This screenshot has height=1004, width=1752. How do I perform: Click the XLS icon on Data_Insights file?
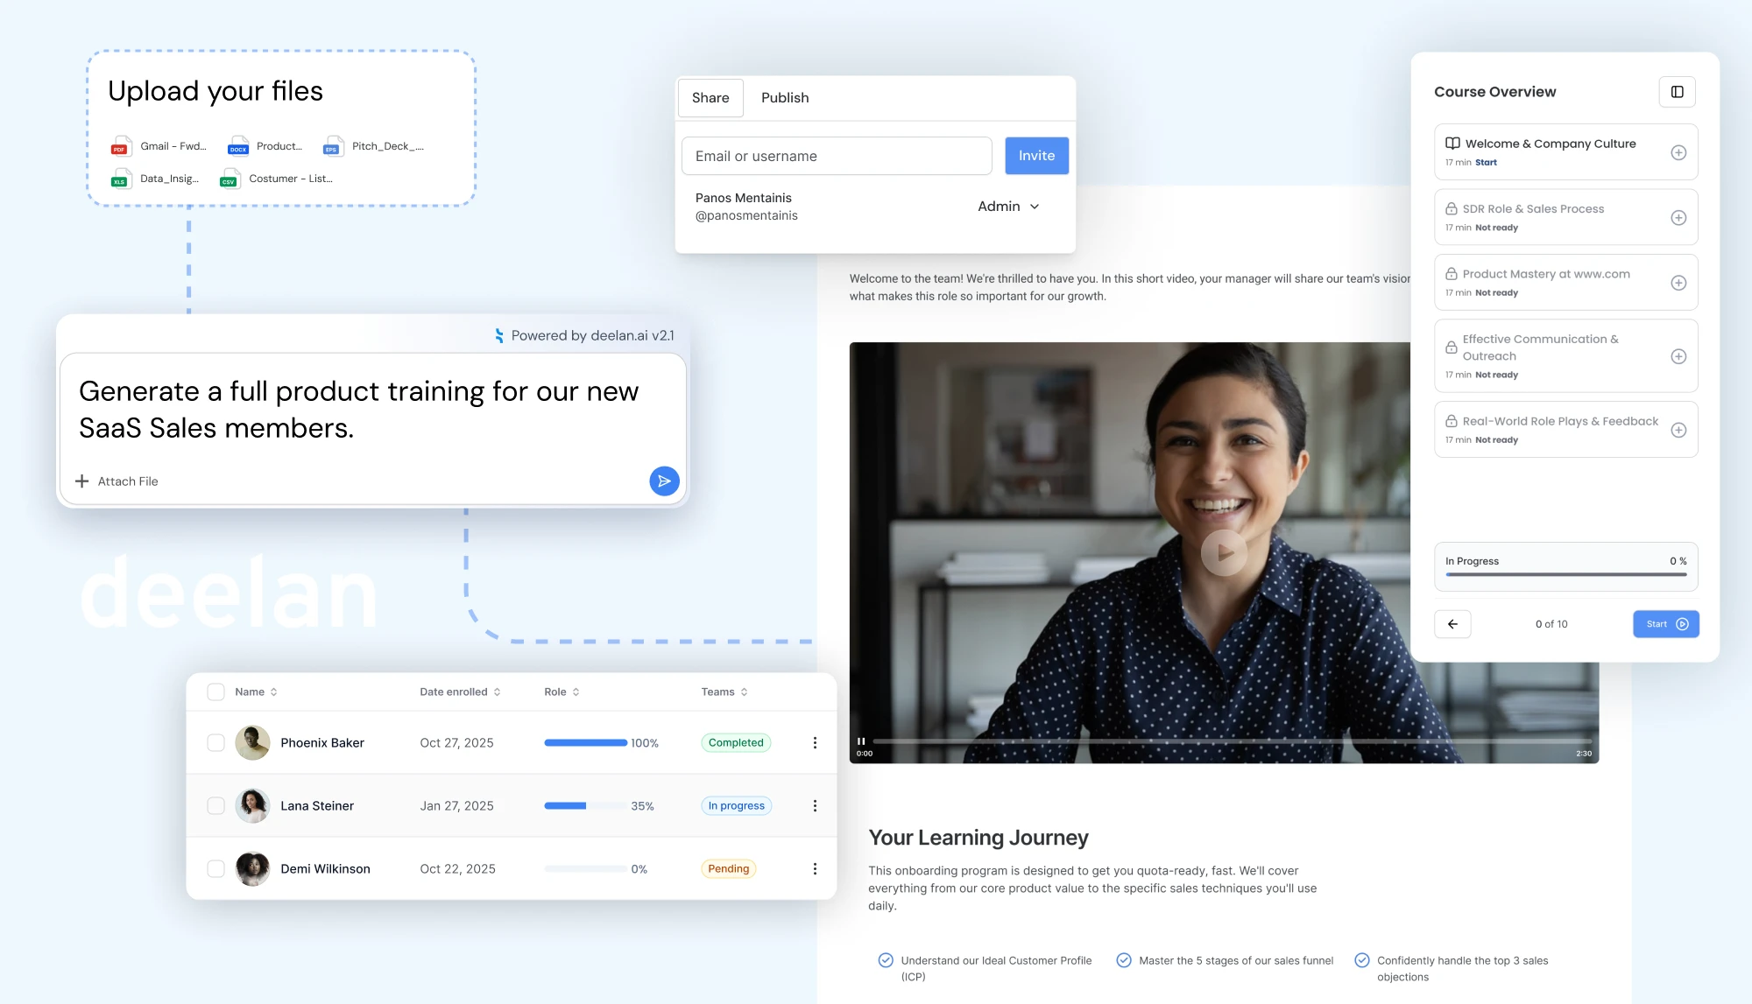click(120, 179)
